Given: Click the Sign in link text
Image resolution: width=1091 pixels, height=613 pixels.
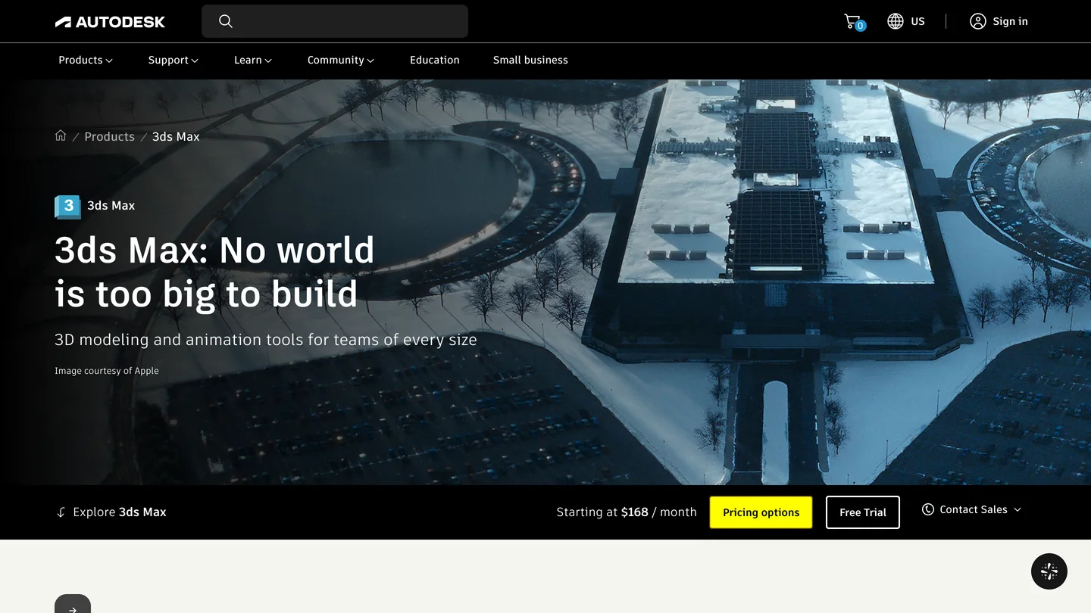Looking at the screenshot, I should click(1011, 21).
